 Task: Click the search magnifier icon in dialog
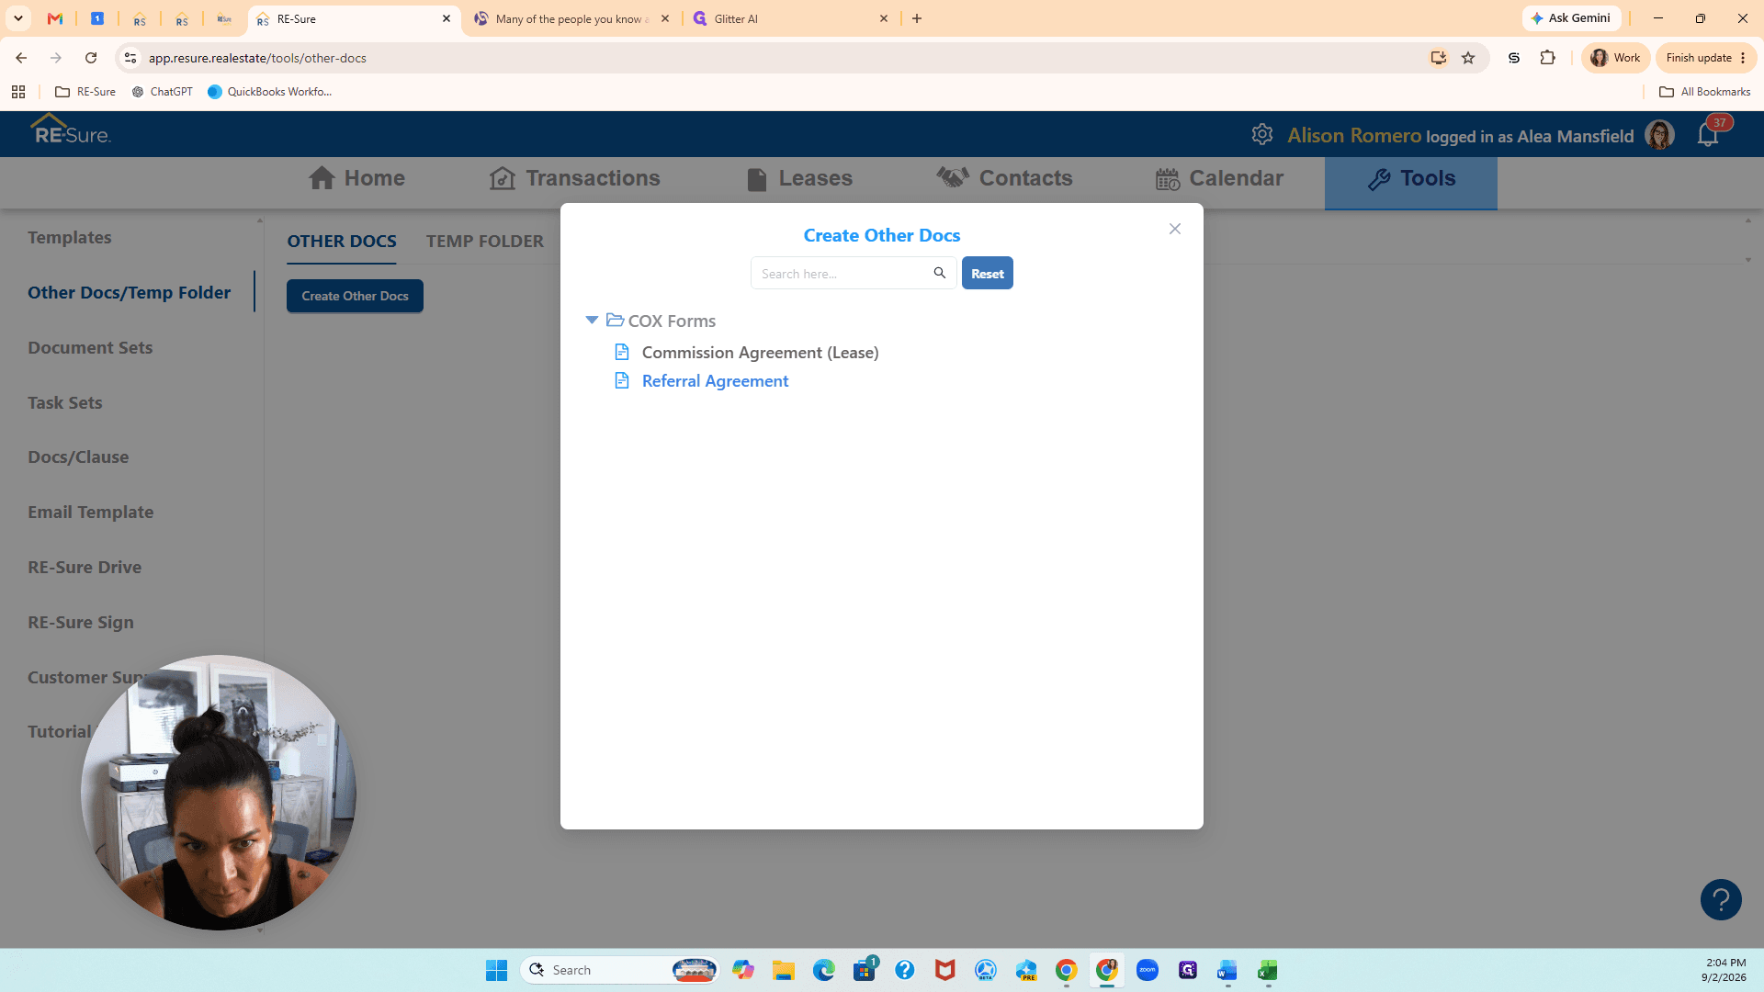pos(939,273)
